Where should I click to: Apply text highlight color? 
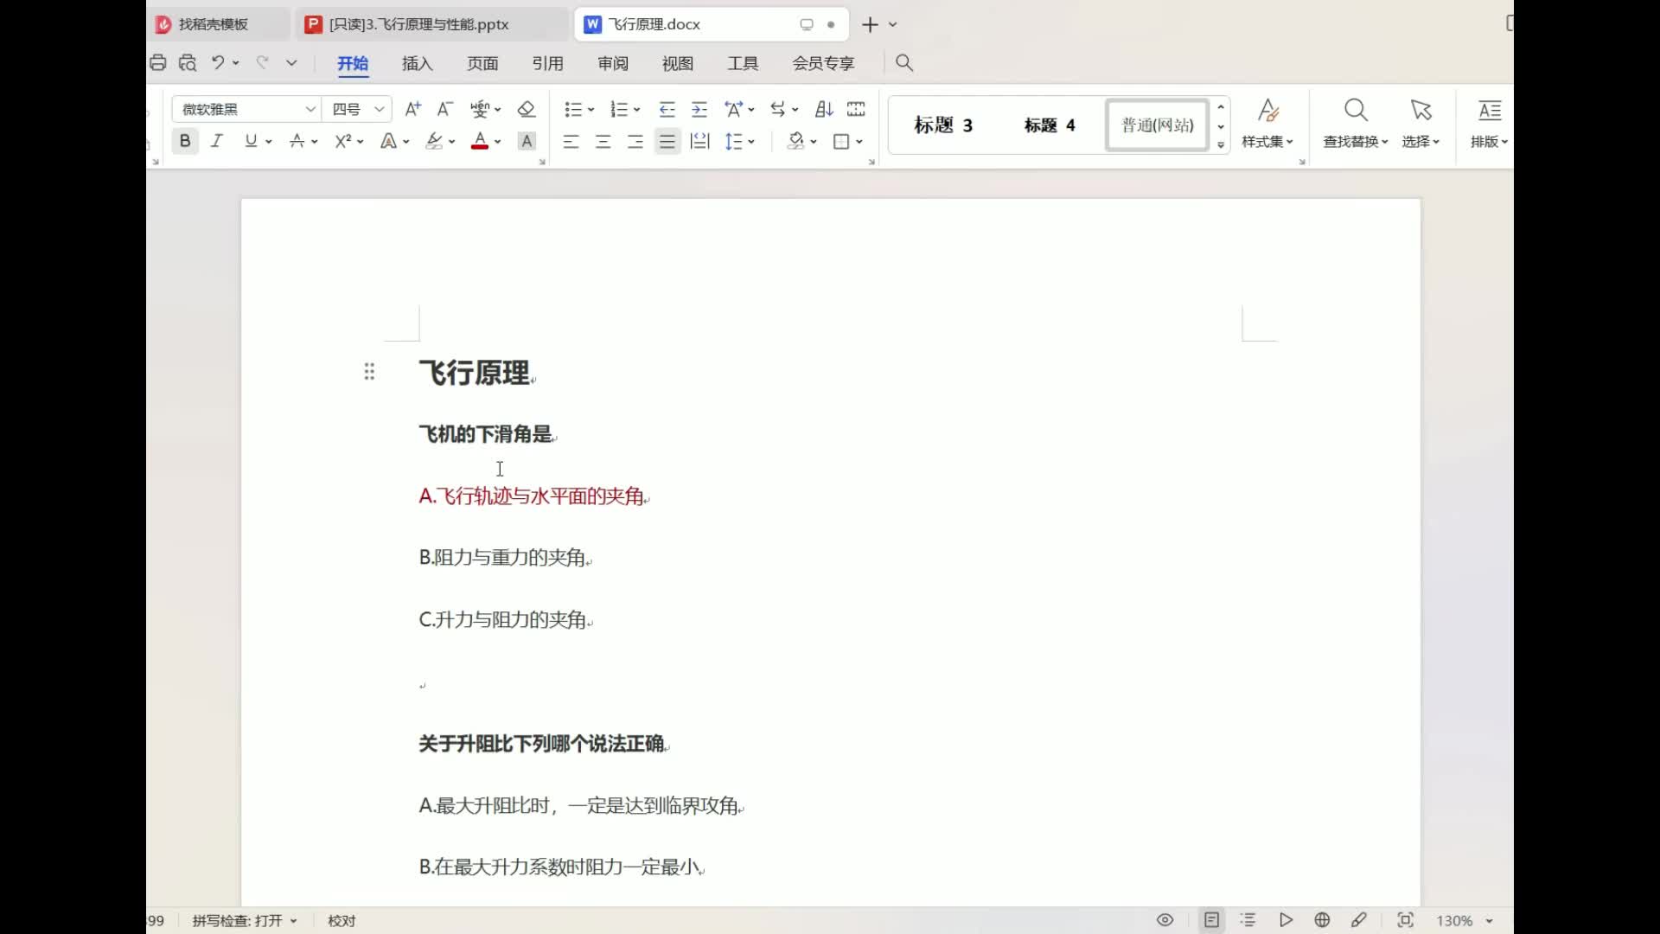tap(434, 141)
